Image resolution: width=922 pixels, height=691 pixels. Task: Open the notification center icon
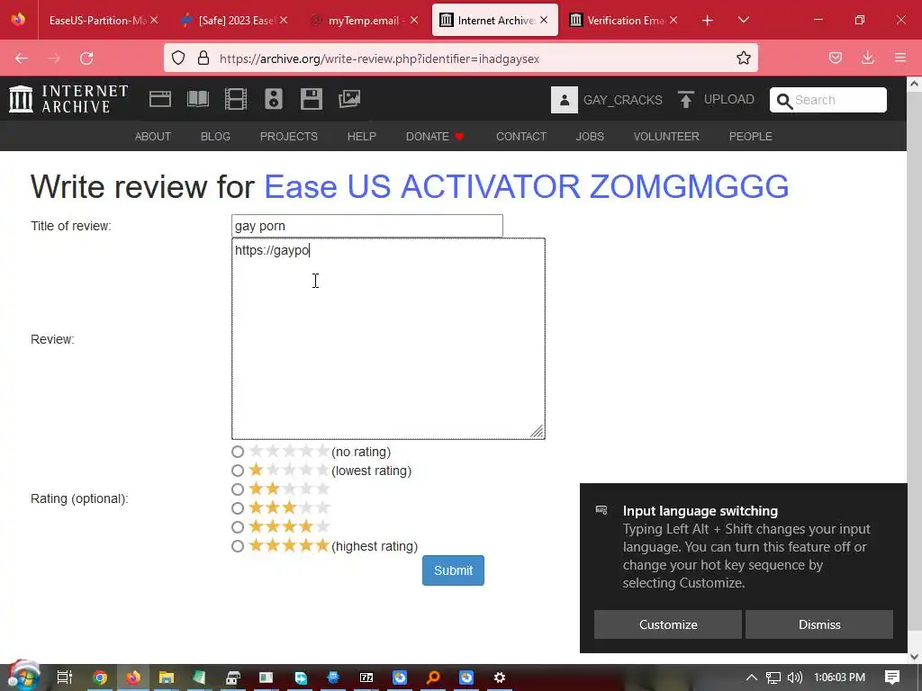892,678
